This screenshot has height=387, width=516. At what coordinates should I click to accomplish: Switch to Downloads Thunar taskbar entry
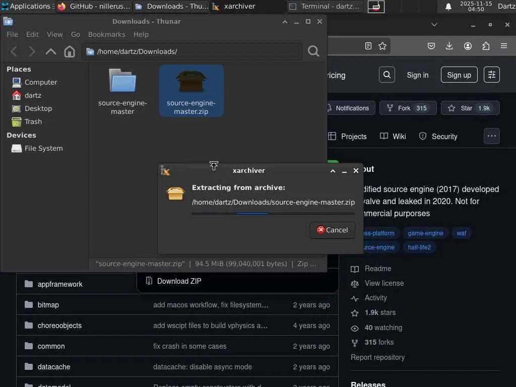tap(171, 6)
